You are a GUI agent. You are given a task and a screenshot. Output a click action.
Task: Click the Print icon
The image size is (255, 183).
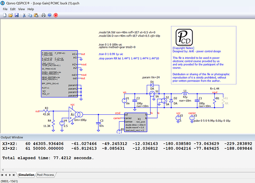click(x=43, y=15)
